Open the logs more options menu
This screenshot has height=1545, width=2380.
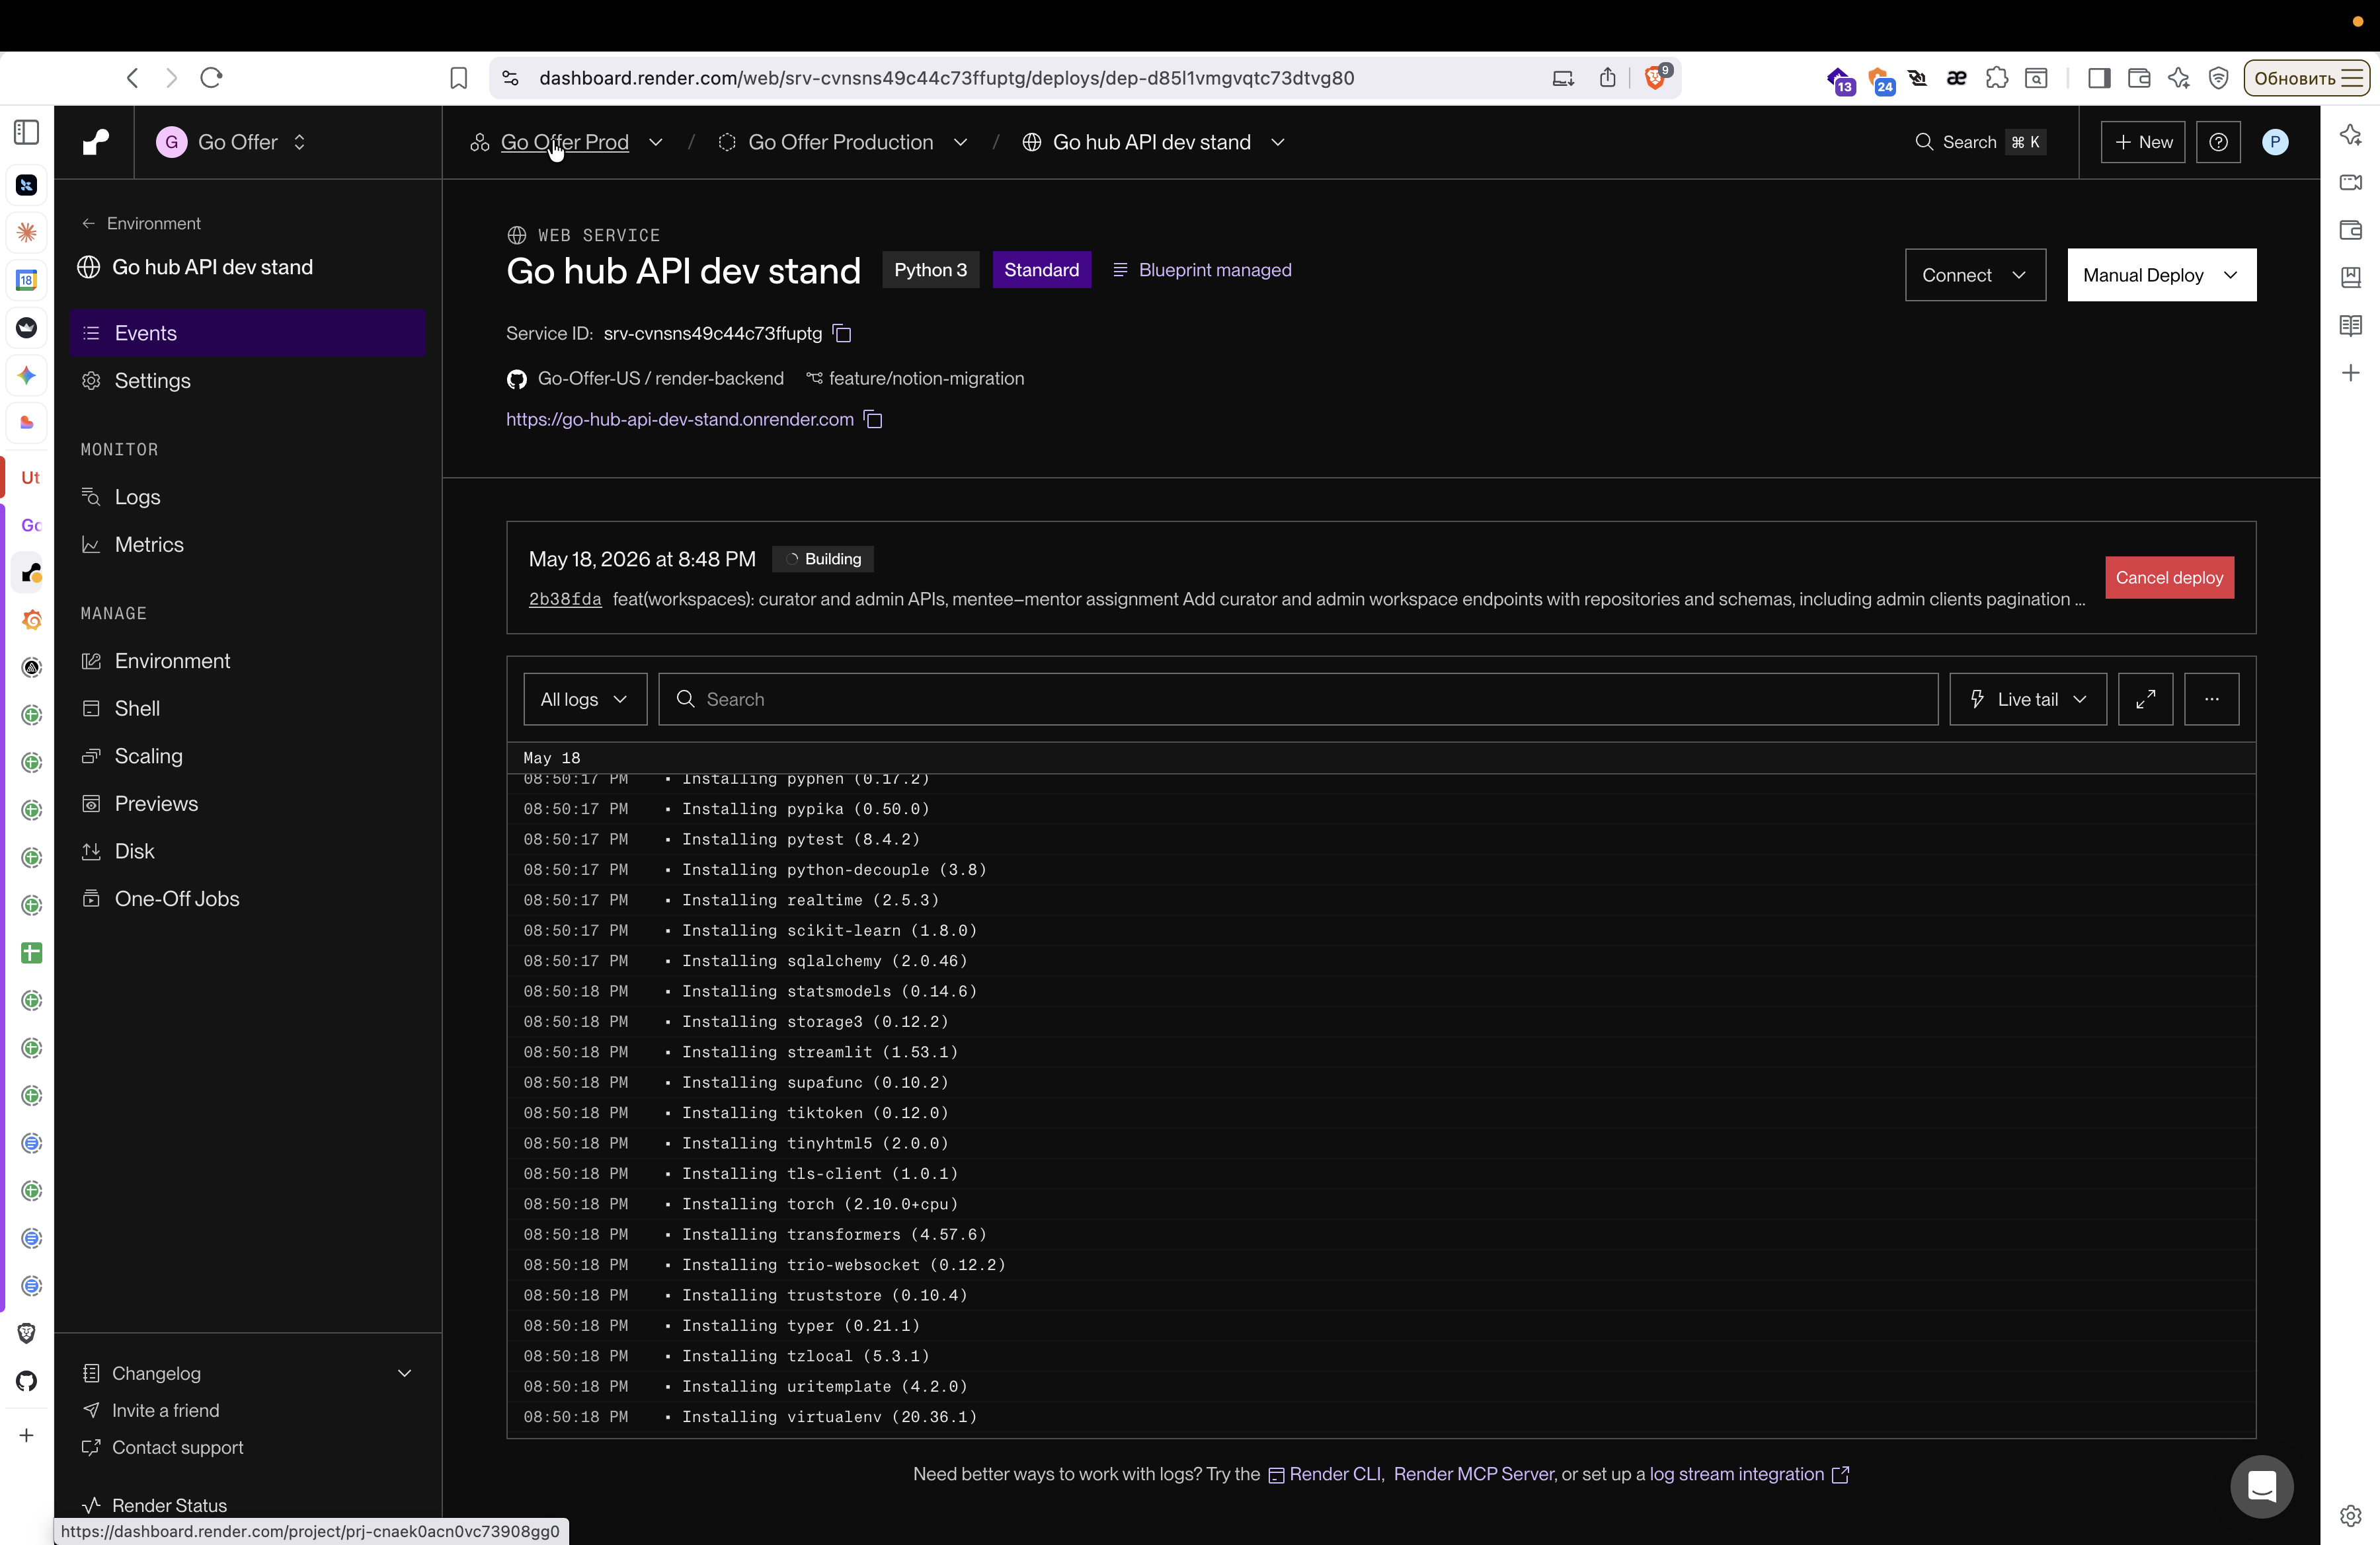[2211, 700]
